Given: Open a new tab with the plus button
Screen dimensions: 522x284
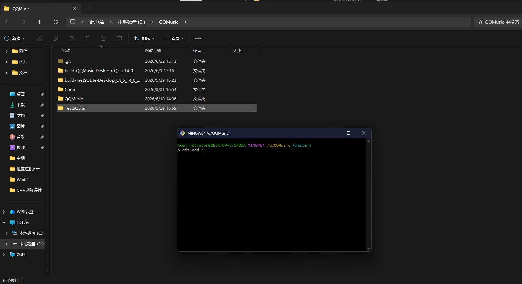Looking at the screenshot, I should click(x=89, y=9).
